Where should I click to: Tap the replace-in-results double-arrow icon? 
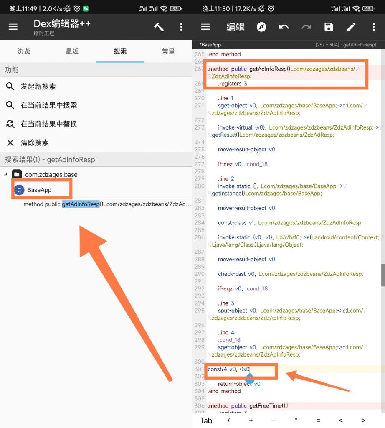(x=10, y=123)
